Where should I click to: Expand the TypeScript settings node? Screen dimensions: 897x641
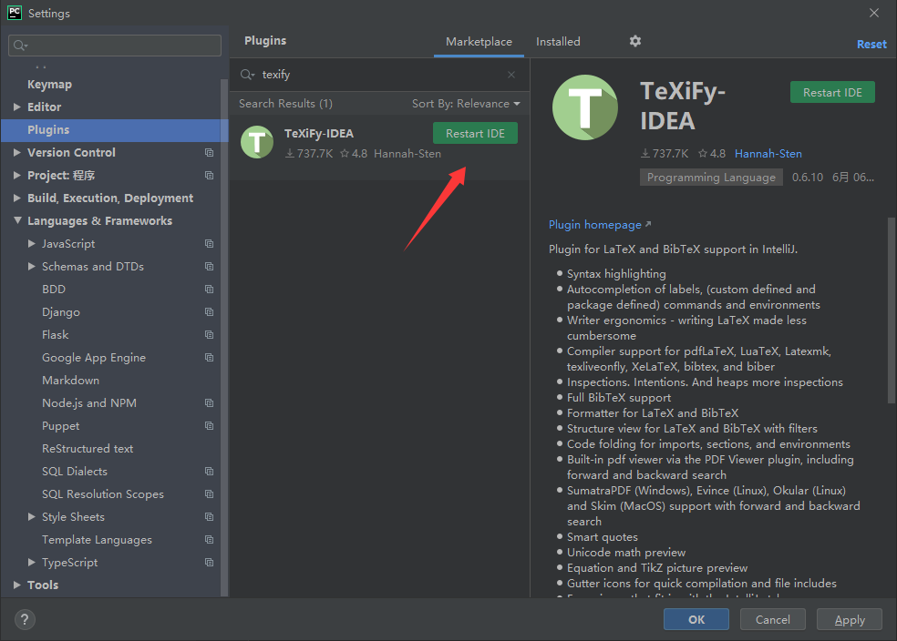tap(32, 563)
